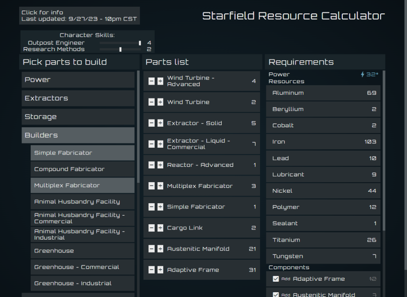
Task: Click the Add button beside Adaptive Frame
Action: (x=285, y=279)
